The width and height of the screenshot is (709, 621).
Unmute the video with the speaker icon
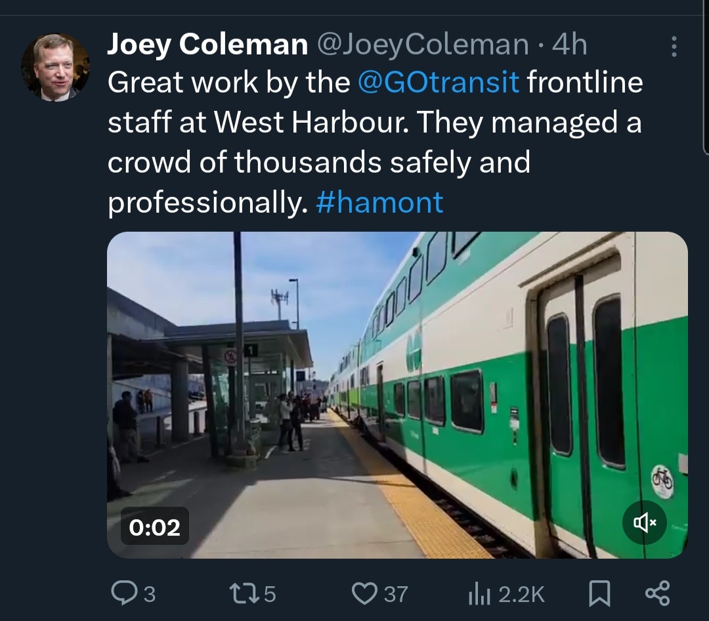pyautogui.click(x=644, y=523)
